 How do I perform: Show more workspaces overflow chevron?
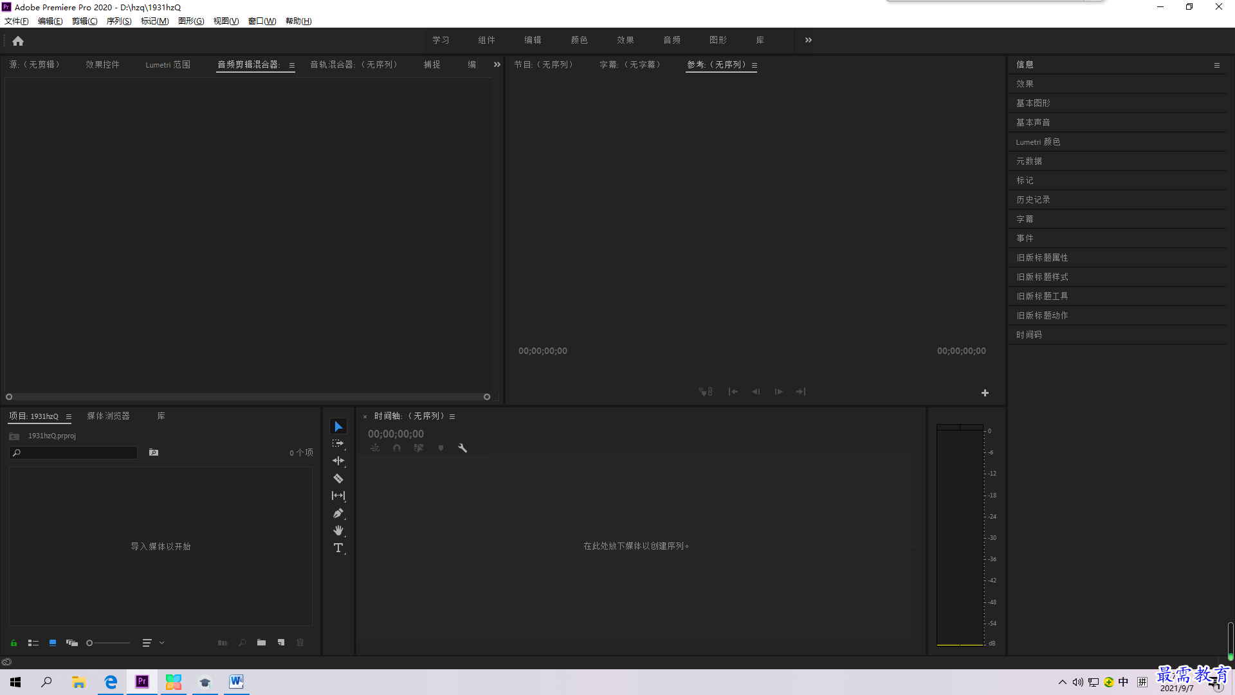pos(809,40)
